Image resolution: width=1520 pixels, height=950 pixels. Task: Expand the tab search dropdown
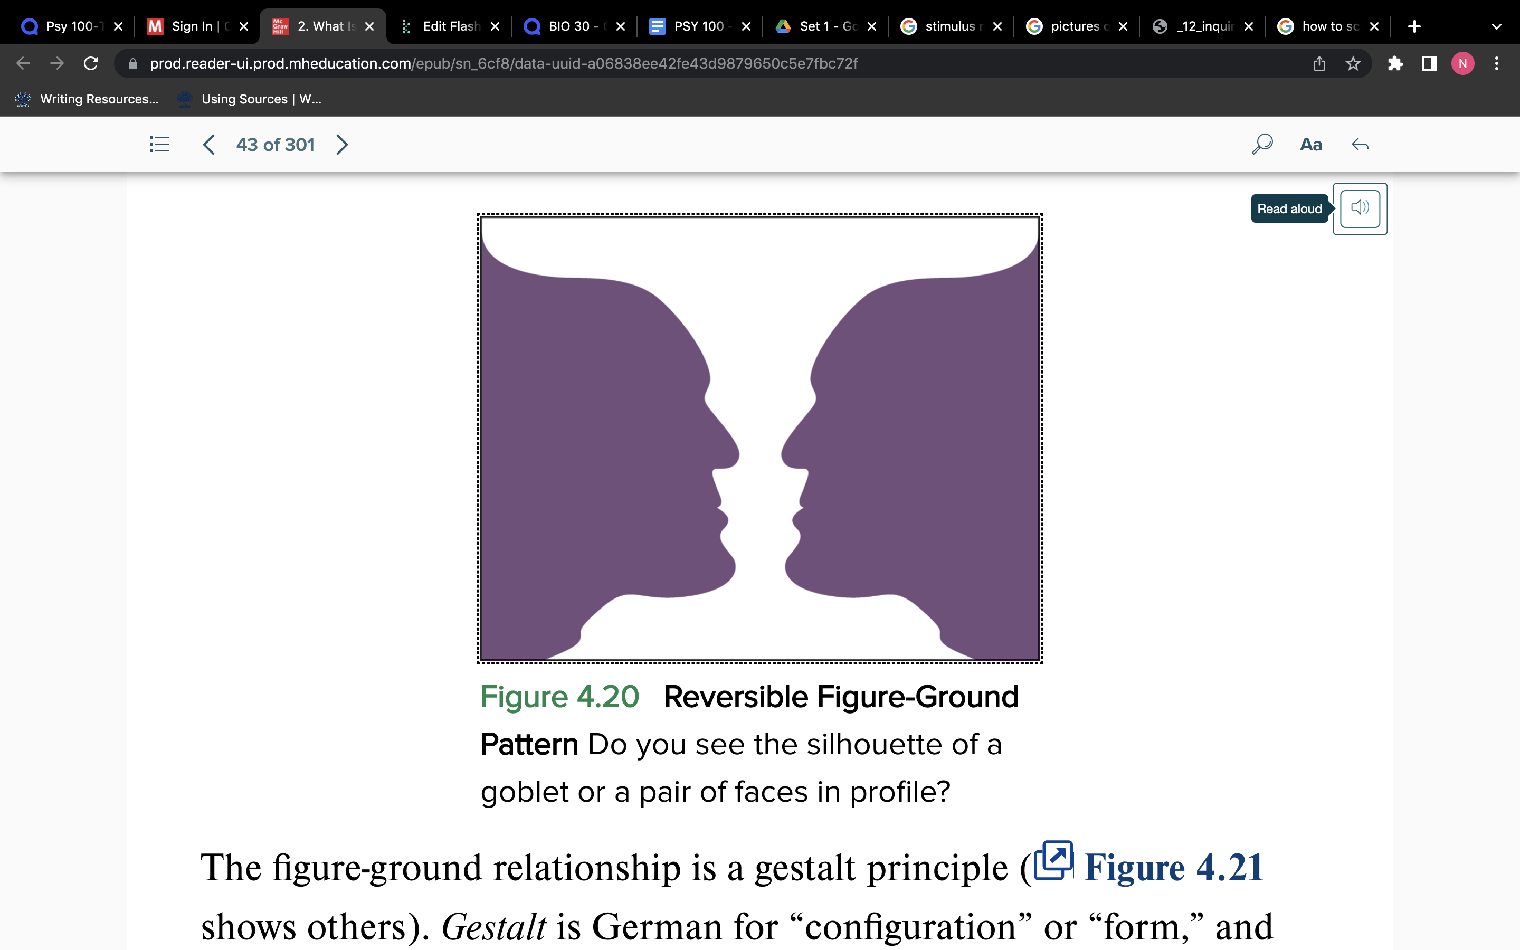[x=1497, y=26]
